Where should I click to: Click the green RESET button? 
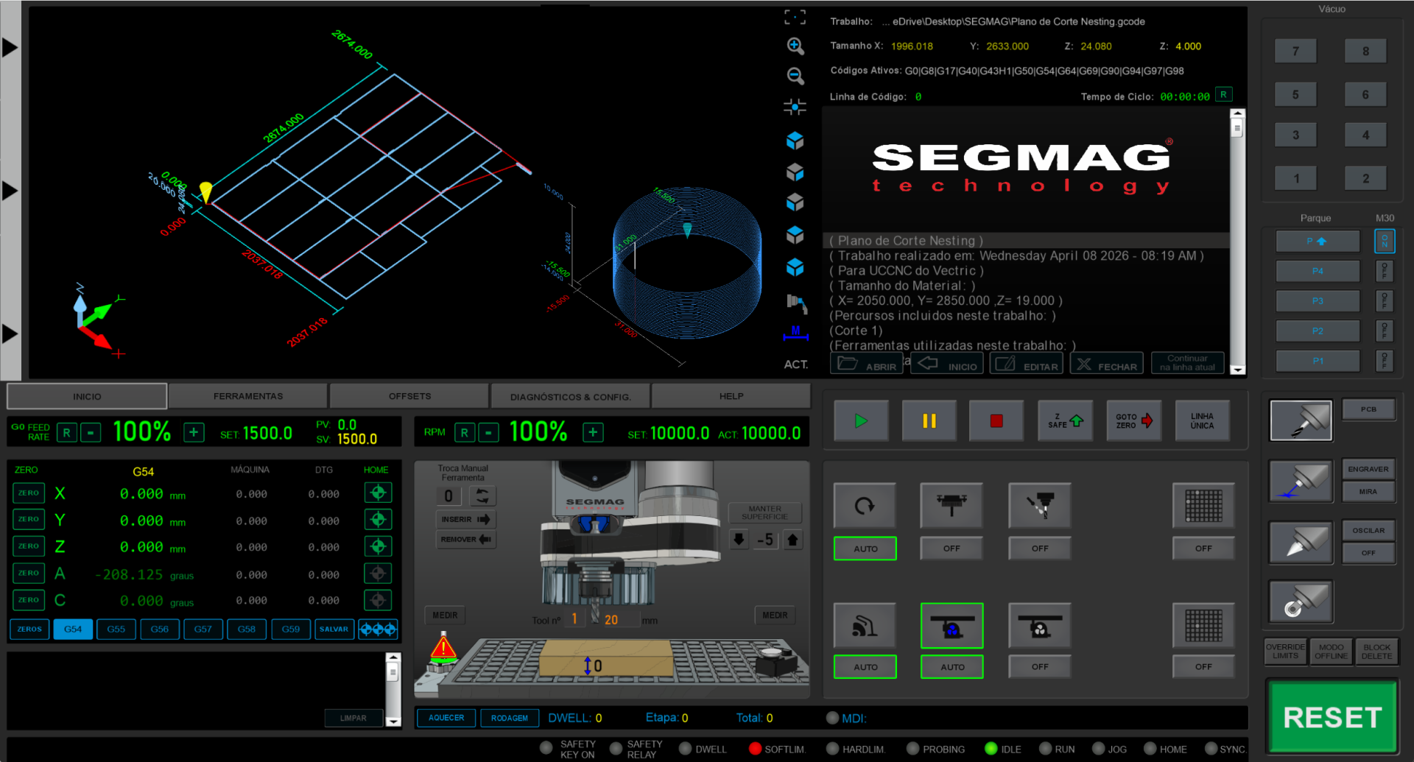[1332, 717]
